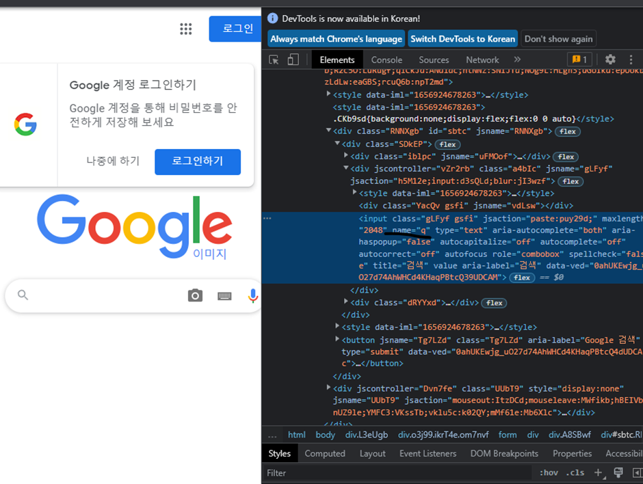Open Google apps grid icon

tap(185, 29)
